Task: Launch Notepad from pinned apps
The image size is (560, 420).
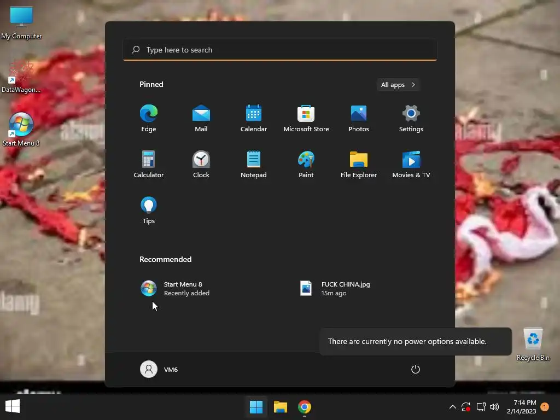Action: (254, 164)
